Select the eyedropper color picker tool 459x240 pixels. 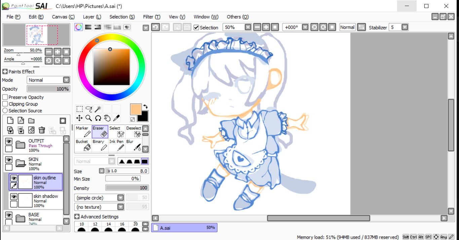[116, 118]
